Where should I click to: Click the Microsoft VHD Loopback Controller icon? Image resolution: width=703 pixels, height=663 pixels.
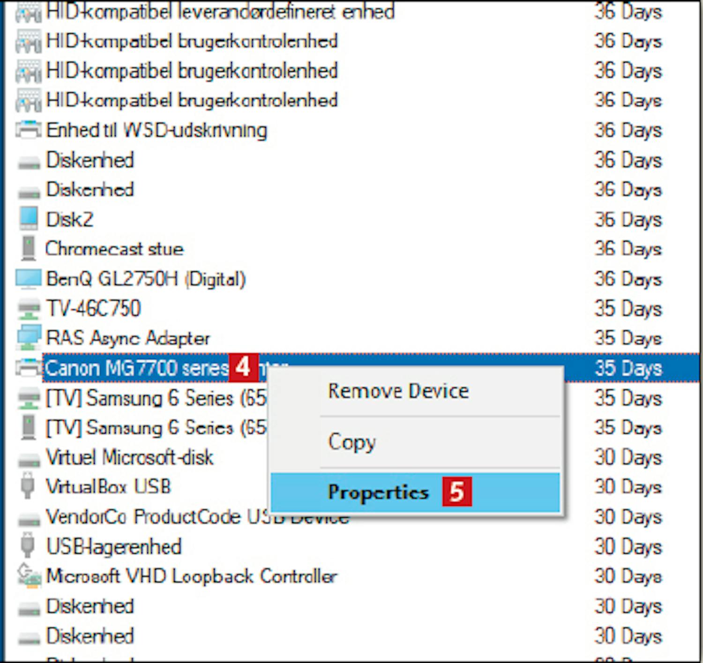click(x=28, y=576)
